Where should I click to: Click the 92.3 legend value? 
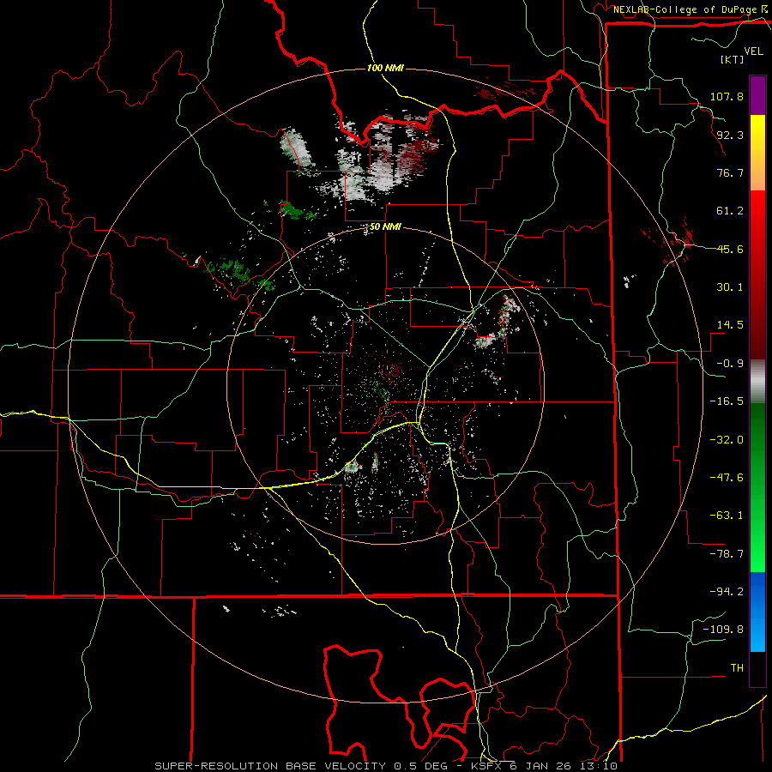tap(730, 135)
